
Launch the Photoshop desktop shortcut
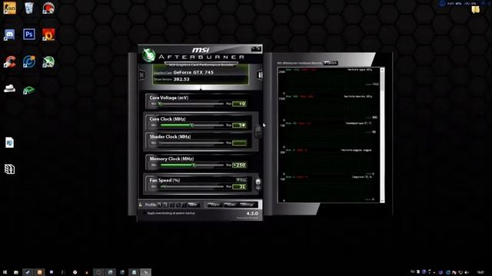(29, 34)
